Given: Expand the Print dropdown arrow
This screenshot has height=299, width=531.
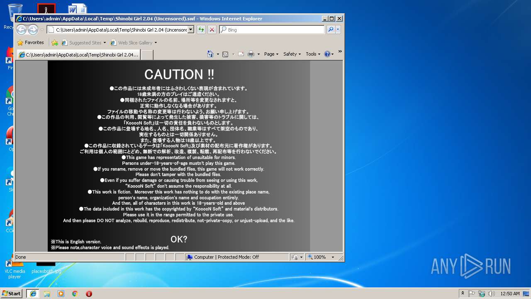Looking at the screenshot, I should (258, 54).
